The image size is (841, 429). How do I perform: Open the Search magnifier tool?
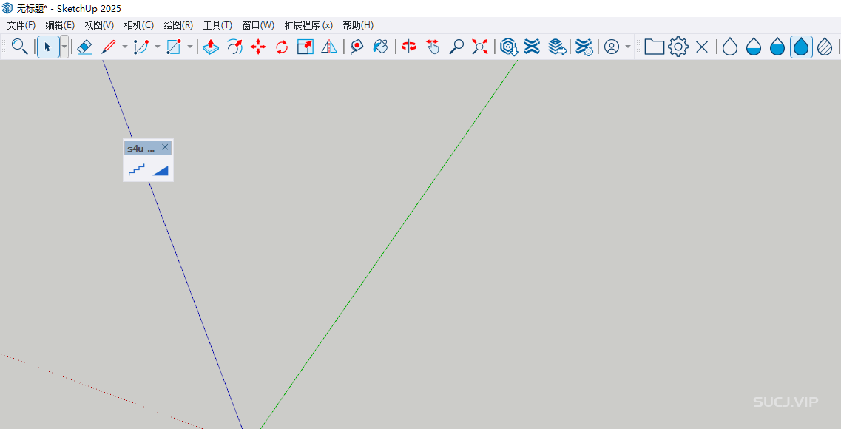19,47
